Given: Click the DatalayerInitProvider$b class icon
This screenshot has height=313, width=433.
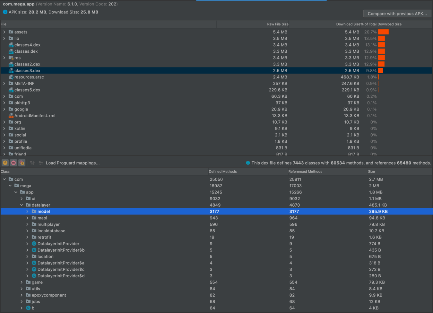Looking at the screenshot, I should pyautogui.click(x=34, y=250).
